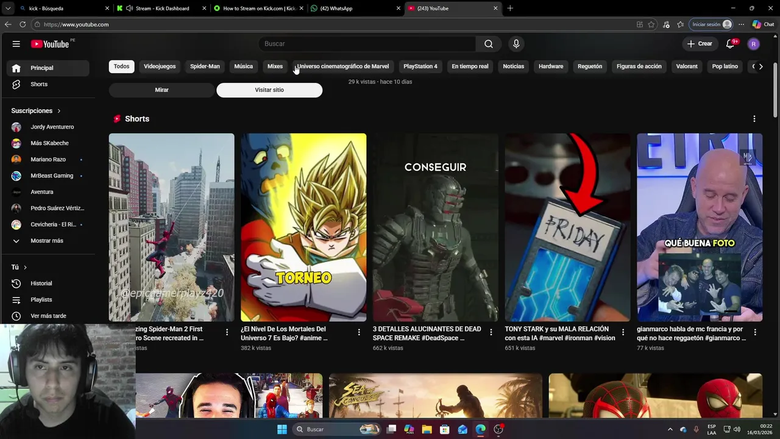Open Playlists in the sidebar

click(x=48, y=300)
